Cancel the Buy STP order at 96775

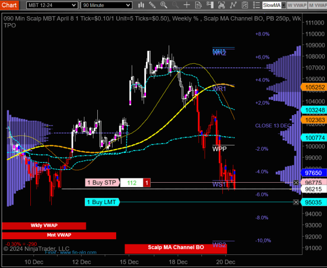(x=296, y=183)
